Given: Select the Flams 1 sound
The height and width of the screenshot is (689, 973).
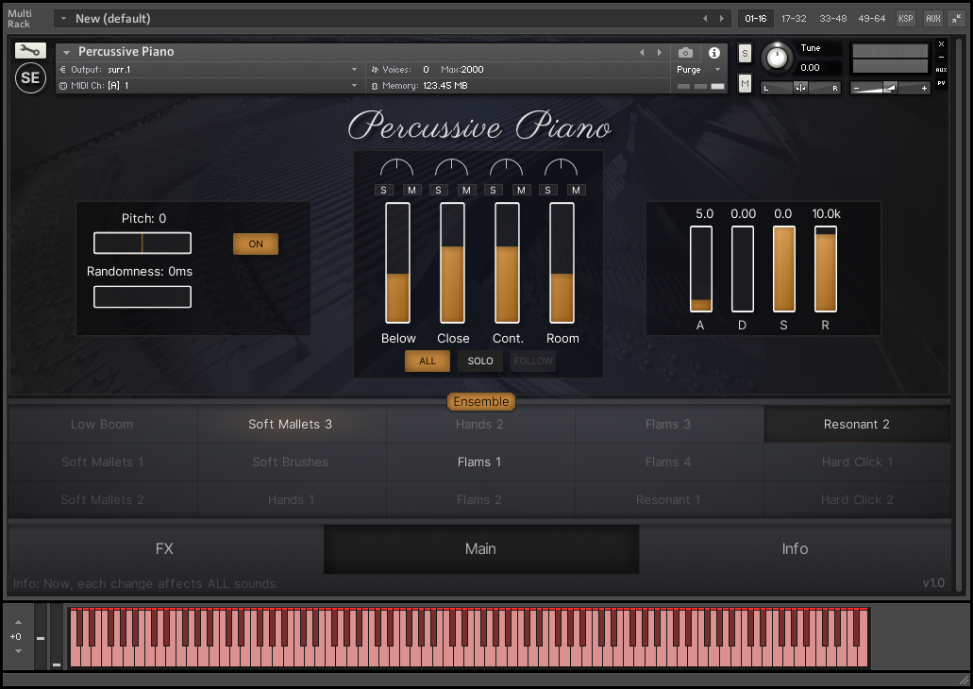Looking at the screenshot, I should pos(479,462).
